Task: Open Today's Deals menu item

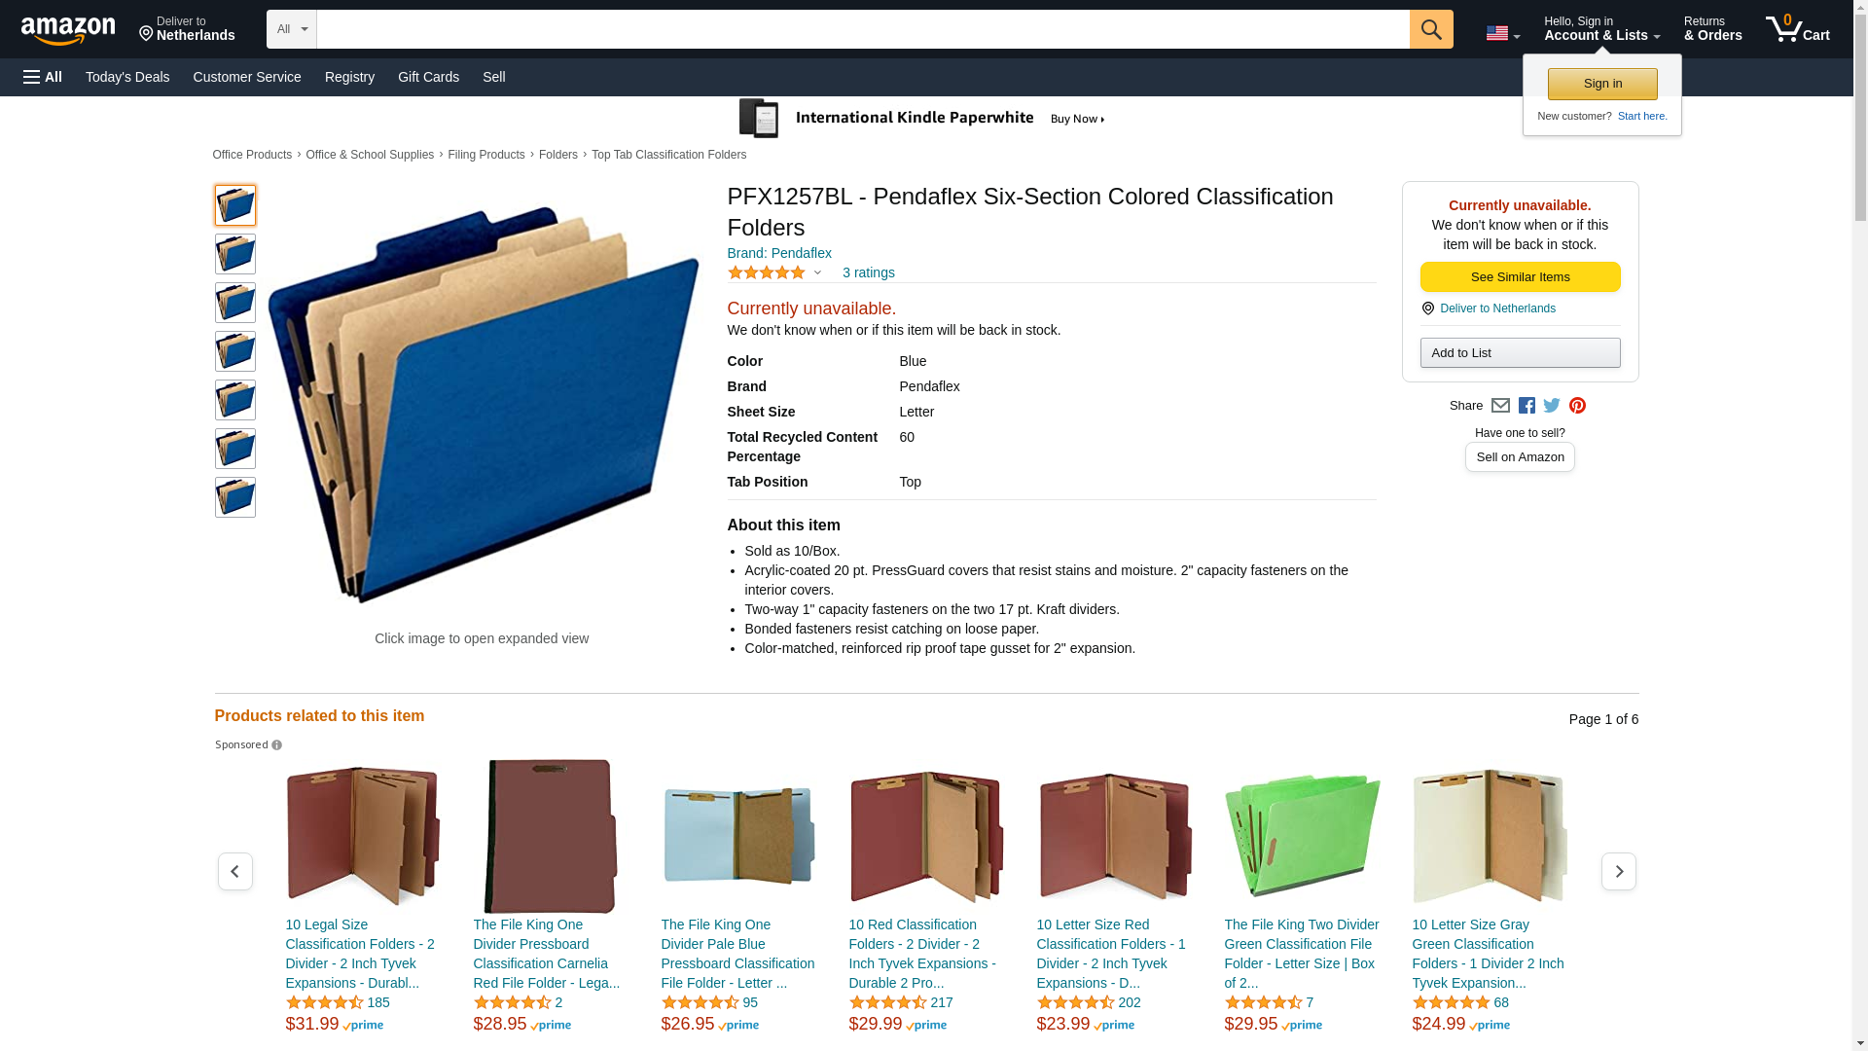Action: [x=127, y=77]
